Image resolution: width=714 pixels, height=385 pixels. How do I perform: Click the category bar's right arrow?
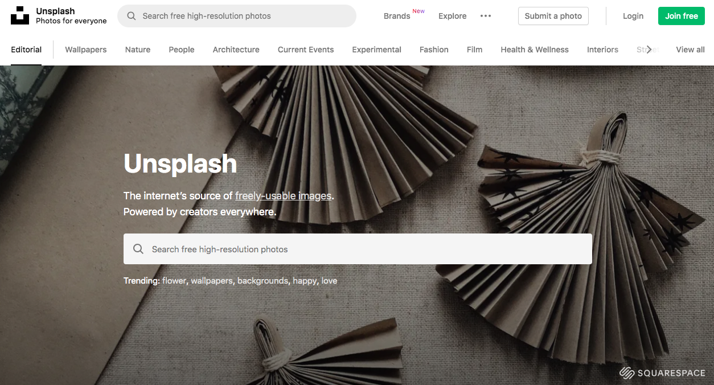[x=649, y=50]
